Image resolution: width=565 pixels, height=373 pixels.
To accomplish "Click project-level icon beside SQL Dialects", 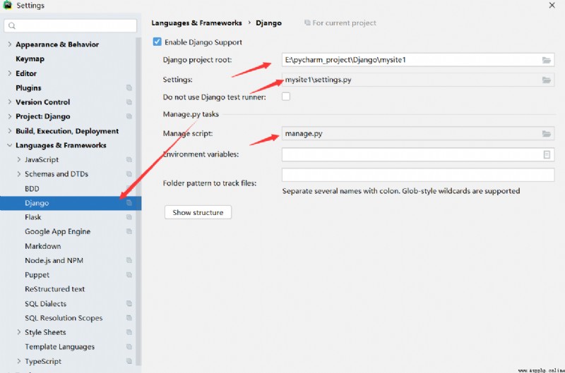I will click(129, 304).
